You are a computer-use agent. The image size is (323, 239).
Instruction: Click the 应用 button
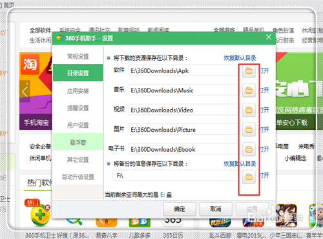[252, 209]
